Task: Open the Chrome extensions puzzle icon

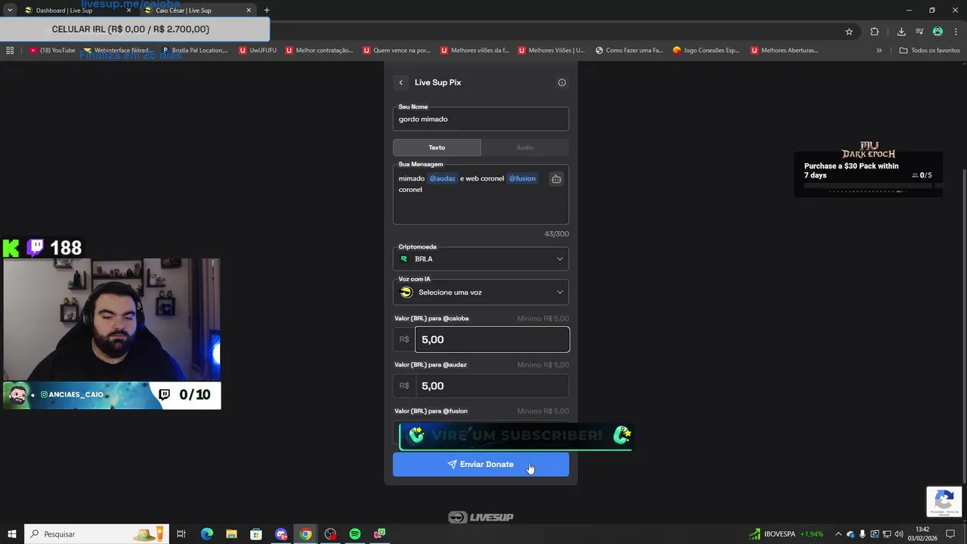Action: [x=875, y=32]
